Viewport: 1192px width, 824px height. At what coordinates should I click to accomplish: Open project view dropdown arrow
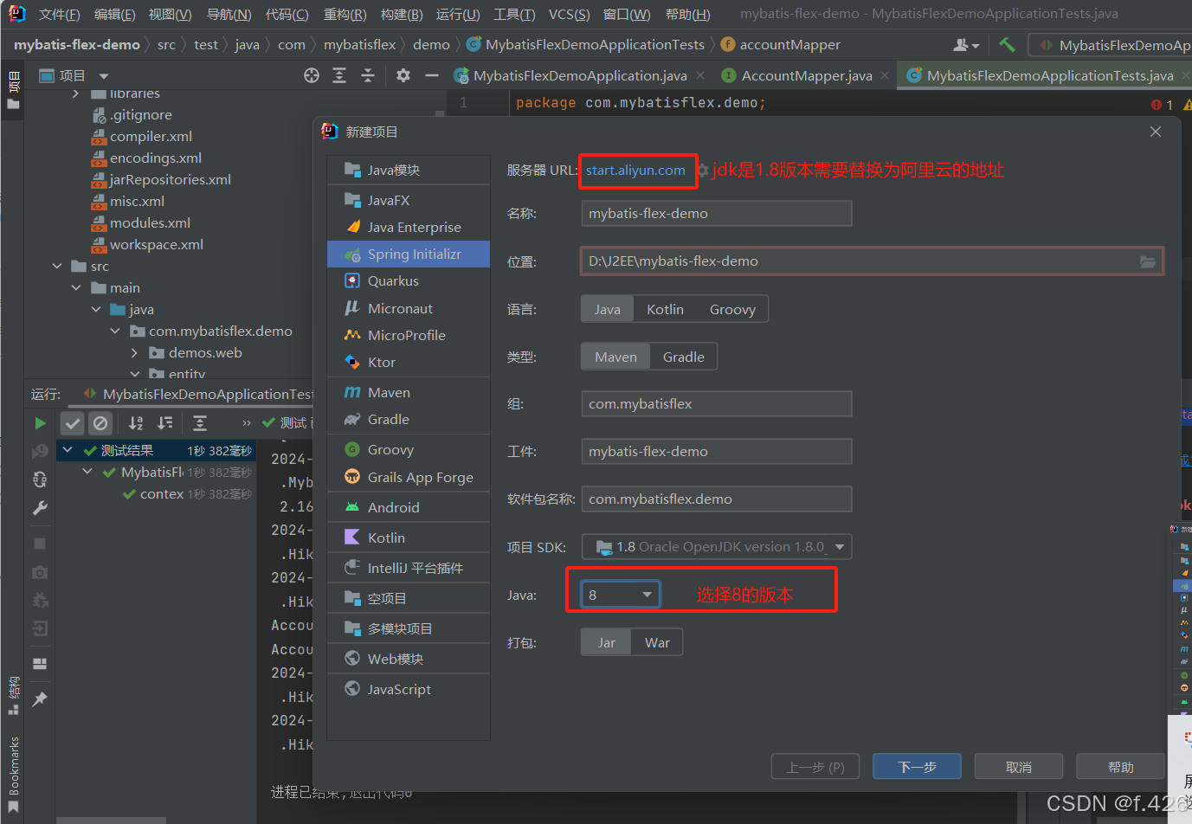point(104,76)
